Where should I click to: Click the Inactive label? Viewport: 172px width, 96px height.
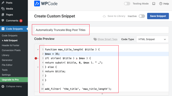[132, 16]
